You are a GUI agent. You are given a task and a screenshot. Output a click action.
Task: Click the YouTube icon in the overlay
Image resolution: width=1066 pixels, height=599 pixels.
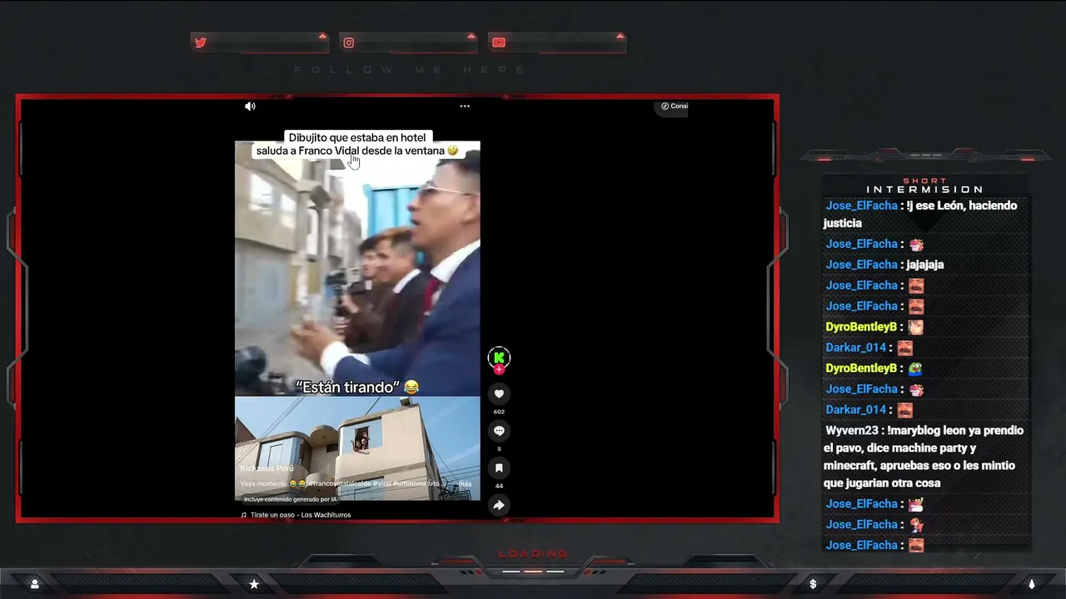[498, 42]
